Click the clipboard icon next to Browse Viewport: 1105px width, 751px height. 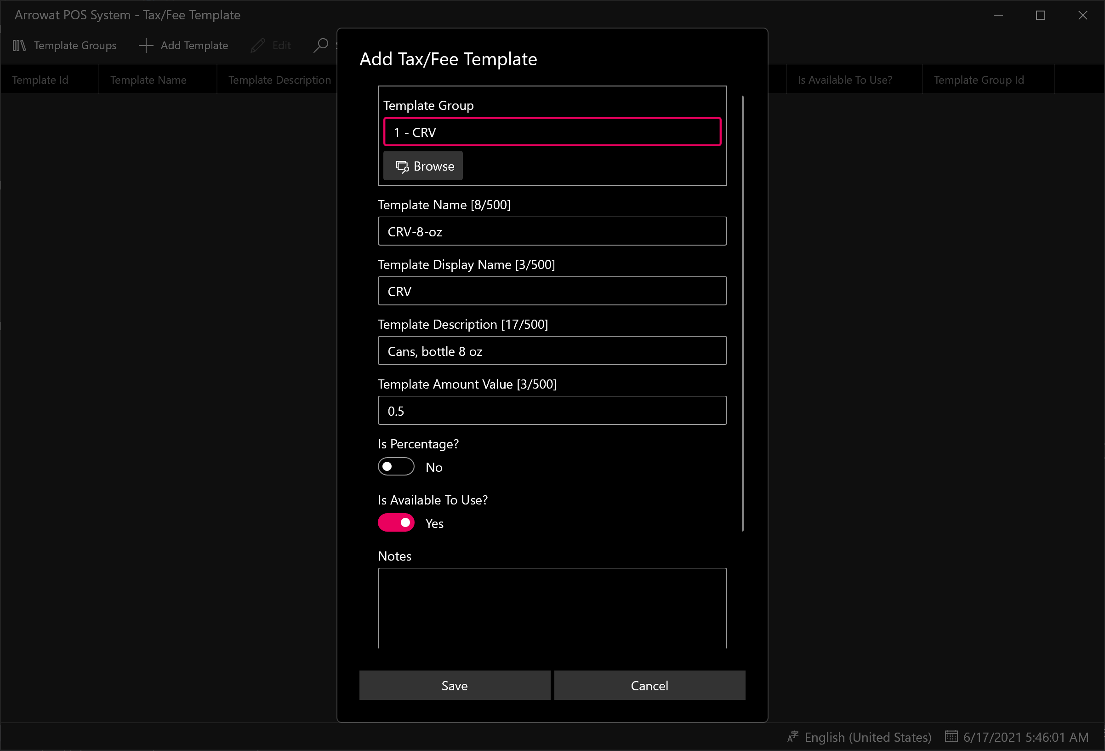click(402, 166)
